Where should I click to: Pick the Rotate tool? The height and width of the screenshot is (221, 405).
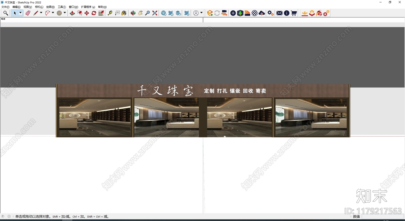click(94, 13)
